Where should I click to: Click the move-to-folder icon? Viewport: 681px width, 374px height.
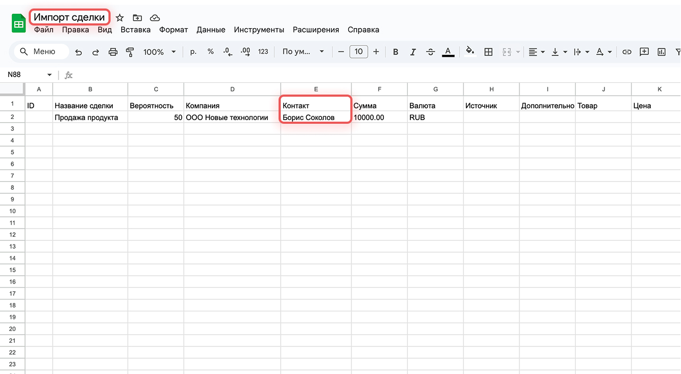coord(137,18)
